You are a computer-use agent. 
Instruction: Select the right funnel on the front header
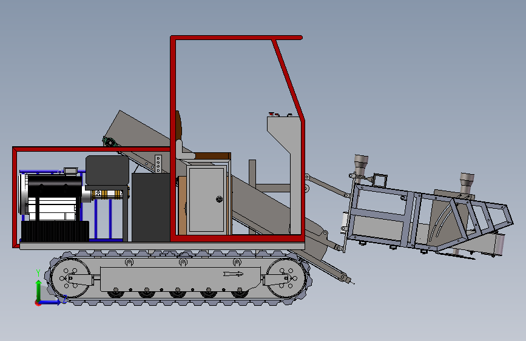pos(467,183)
